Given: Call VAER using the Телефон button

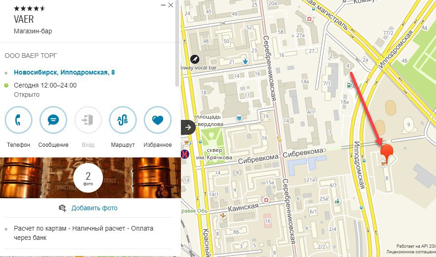Looking at the screenshot, I should coord(19,120).
